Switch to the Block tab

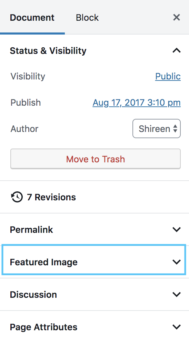click(87, 18)
